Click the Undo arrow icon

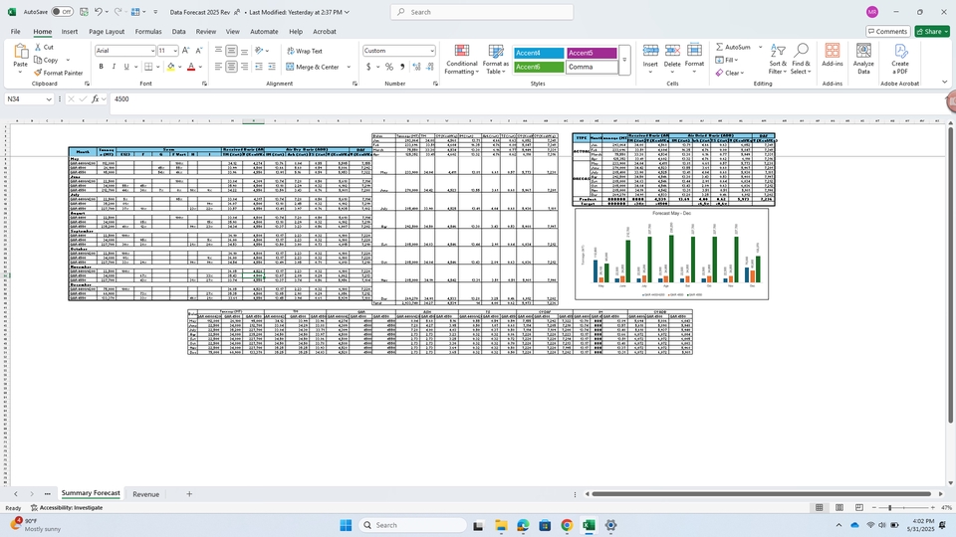coord(98,12)
